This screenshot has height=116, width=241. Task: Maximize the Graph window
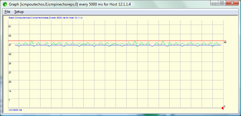point(222,3)
